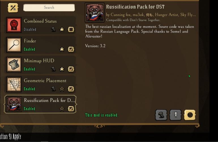Disable Minimap HUD via its checkbox

coord(71,69)
